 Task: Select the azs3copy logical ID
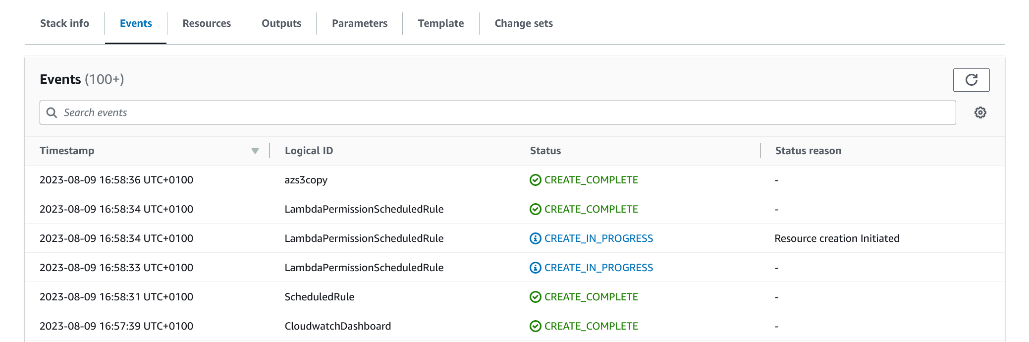tap(306, 180)
